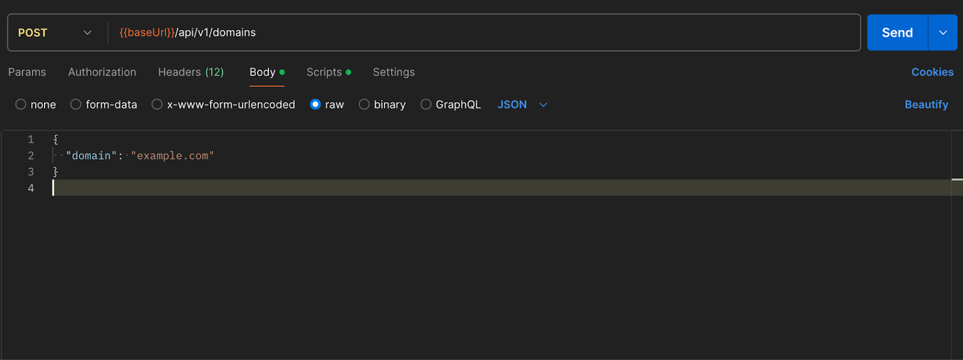963x360 pixels.
Task: Open the Scripts tab
Action: [324, 72]
